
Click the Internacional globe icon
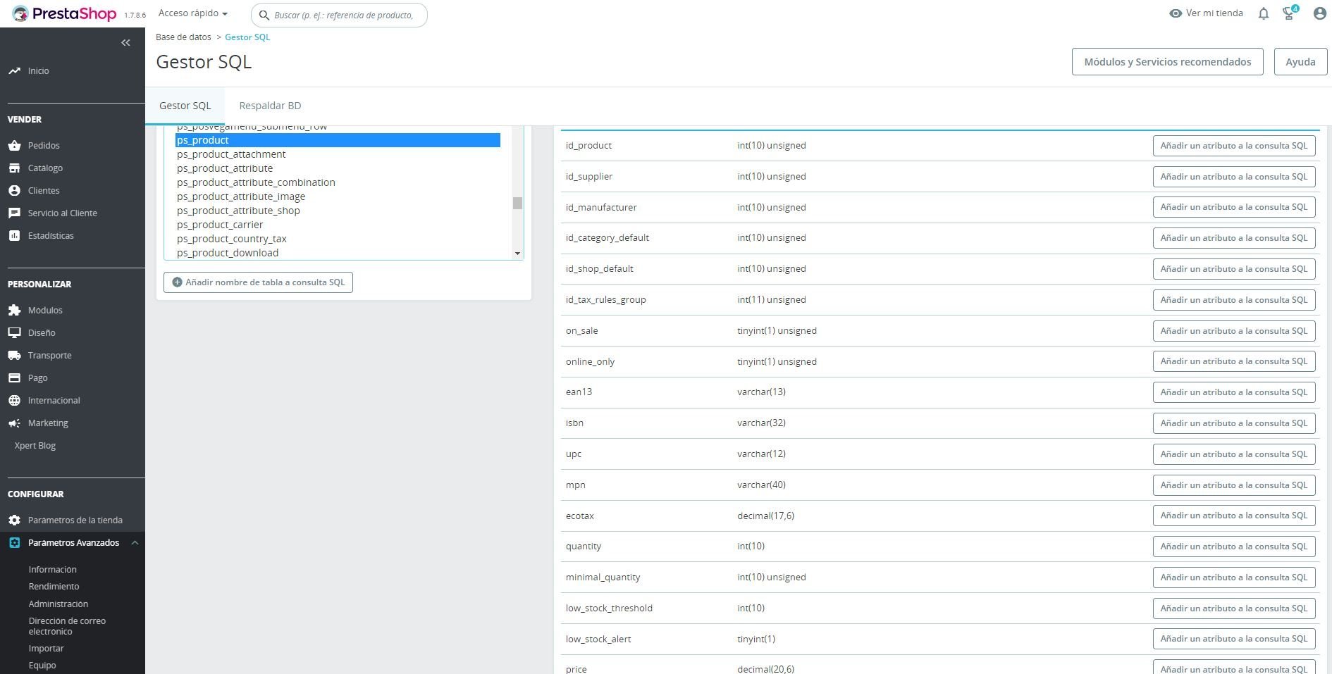click(x=14, y=401)
